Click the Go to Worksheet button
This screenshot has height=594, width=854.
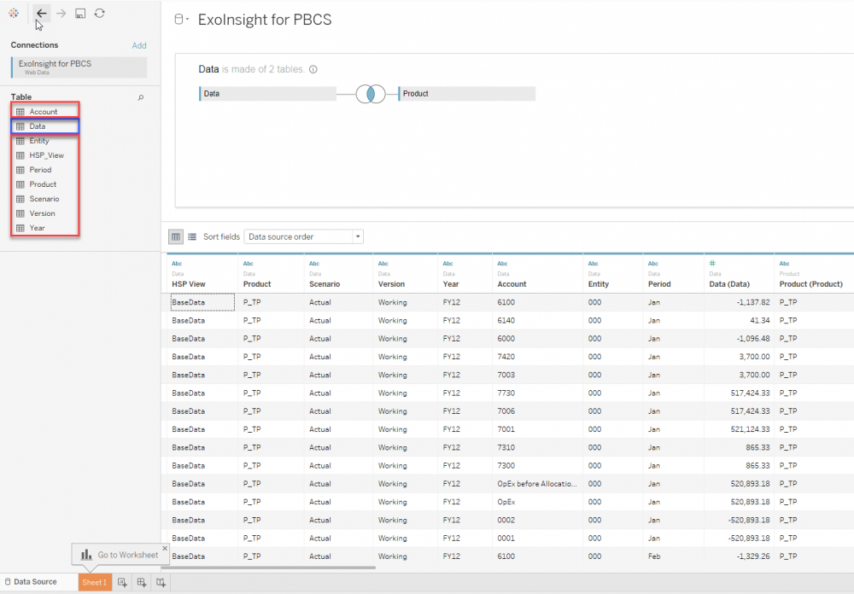[x=120, y=554]
